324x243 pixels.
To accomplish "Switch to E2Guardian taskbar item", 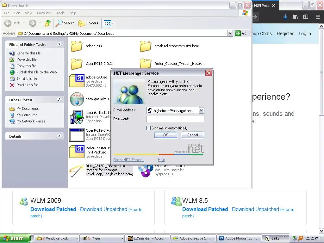I will pos(148,238).
